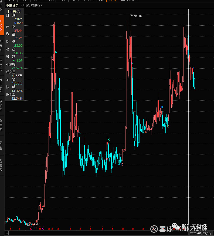
Task: Switch to the 分价表 sidebar tab
Action: (x=2, y=105)
